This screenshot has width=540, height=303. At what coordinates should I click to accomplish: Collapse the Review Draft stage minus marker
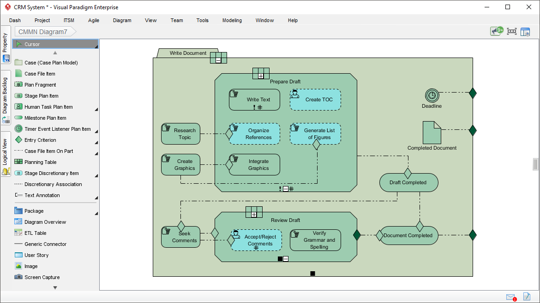point(286,259)
